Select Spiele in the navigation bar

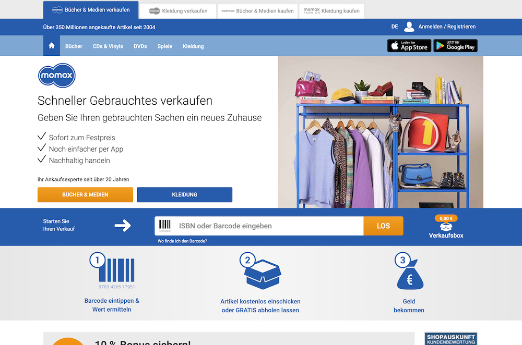pos(164,46)
